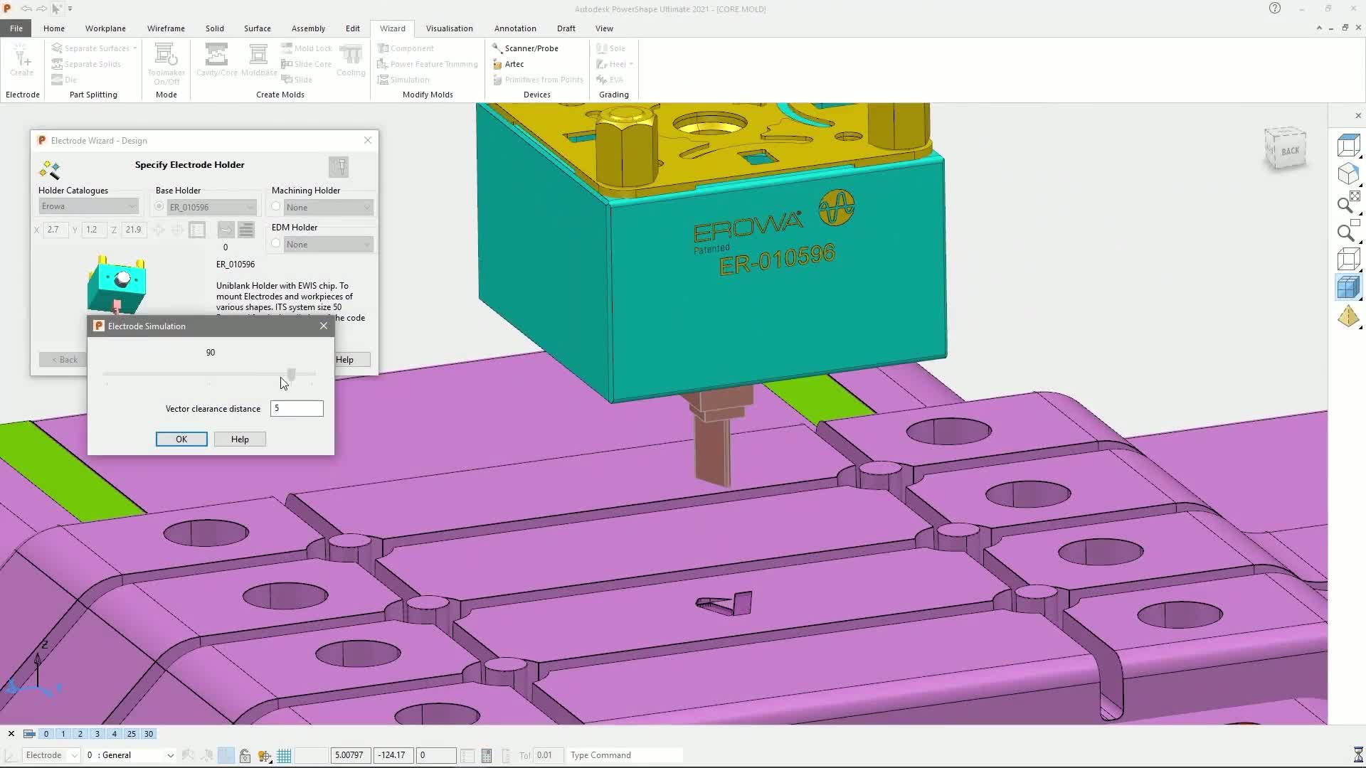
Task: Open the Machining Holder None dropdown
Action: [x=328, y=208]
